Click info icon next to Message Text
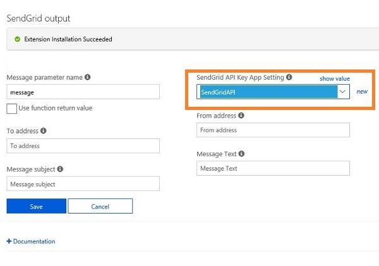379x266 pixels. click(243, 154)
